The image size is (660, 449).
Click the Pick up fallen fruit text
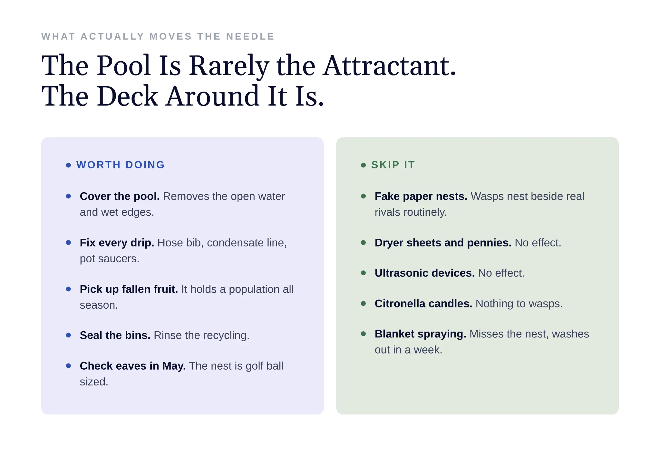click(129, 289)
